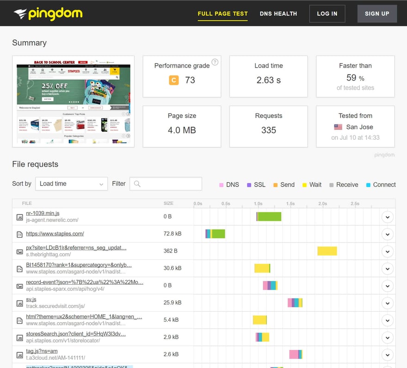Click the JS file icon for tag.js?ns=am
The width and height of the screenshot is (407, 368).
coord(20,355)
